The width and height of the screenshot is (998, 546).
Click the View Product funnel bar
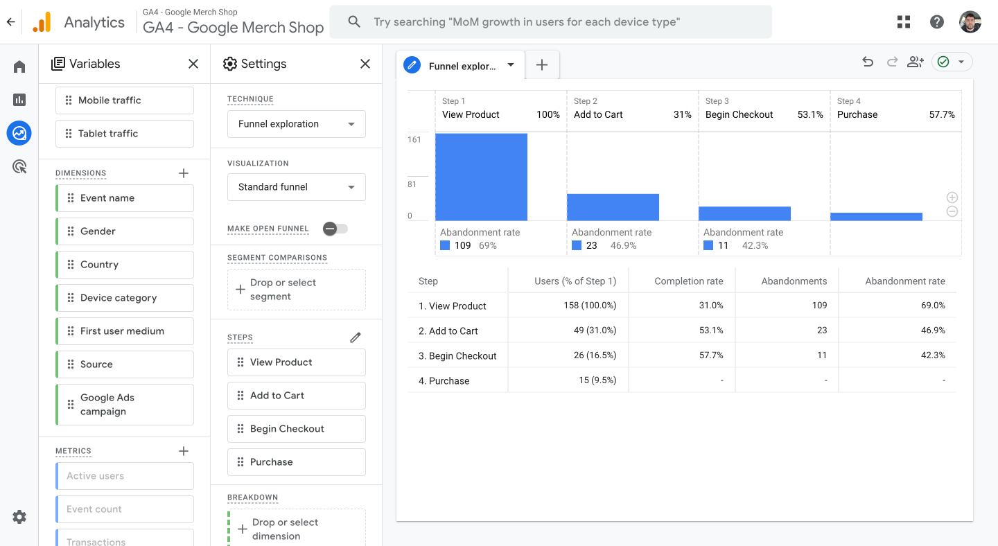481,177
